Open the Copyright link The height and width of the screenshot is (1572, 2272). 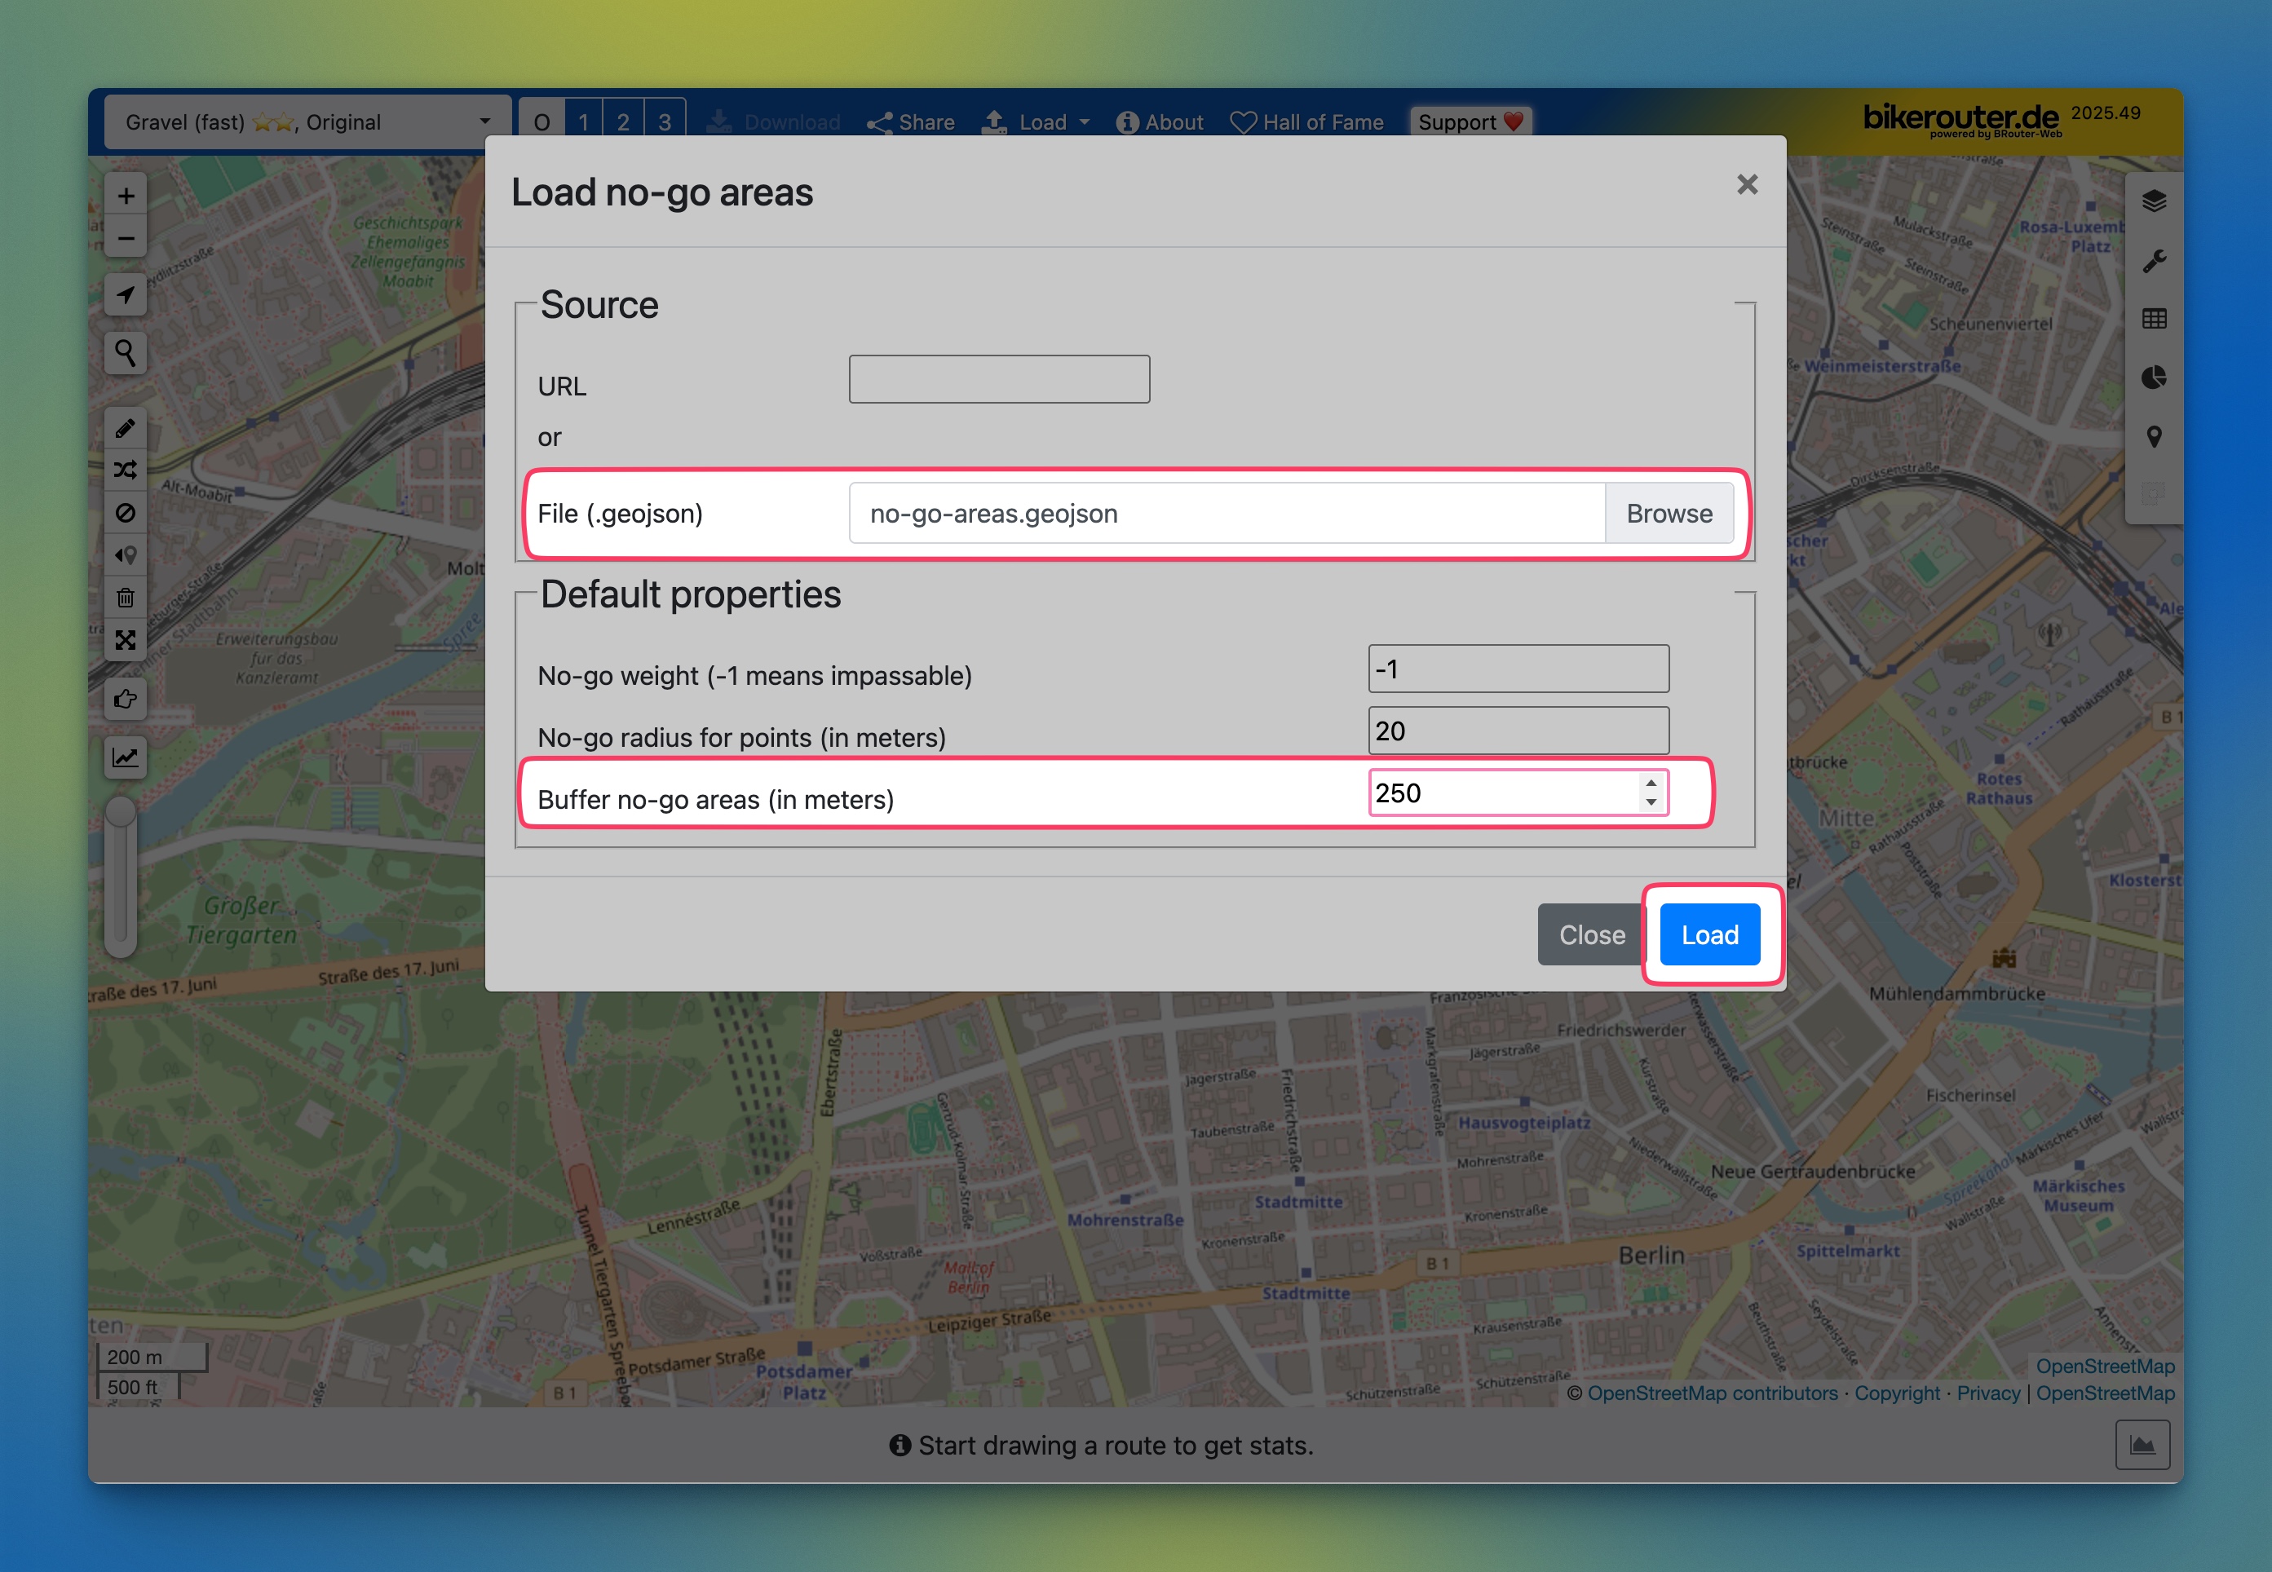(x=1897, y=1393)
